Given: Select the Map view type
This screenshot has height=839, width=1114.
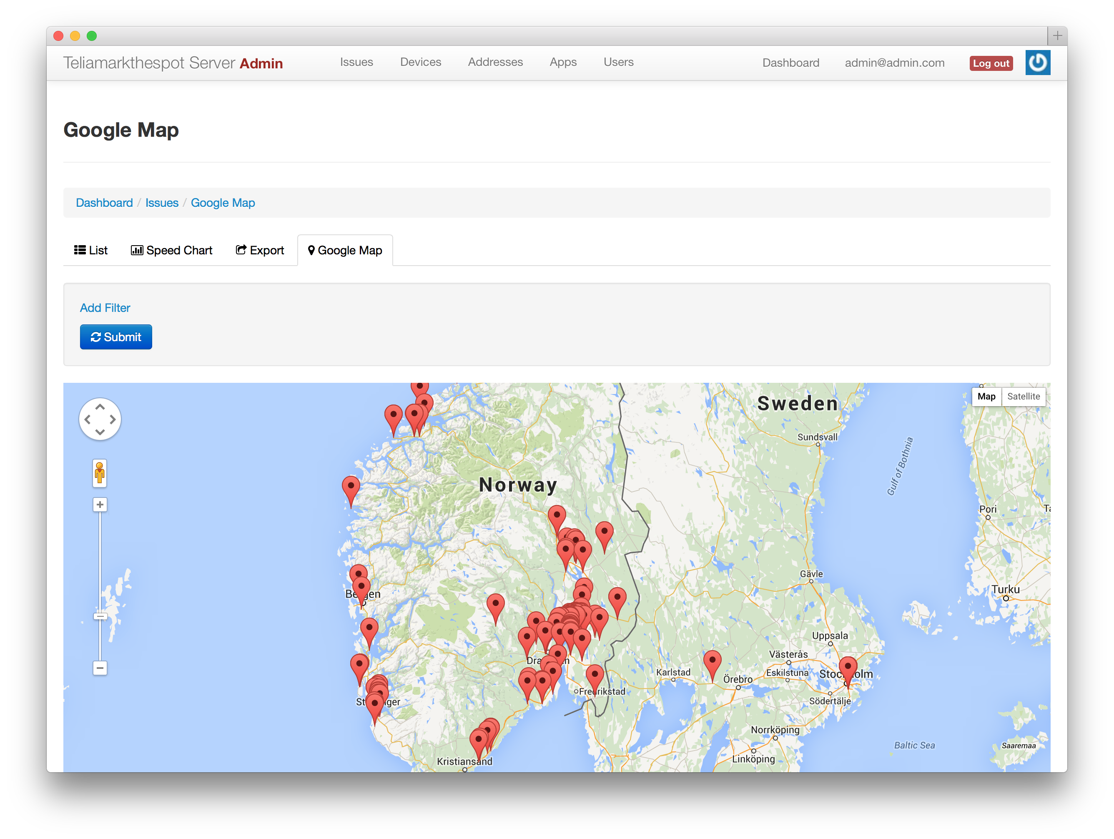Looking at the screenshot, I should [x=986, y=396].
